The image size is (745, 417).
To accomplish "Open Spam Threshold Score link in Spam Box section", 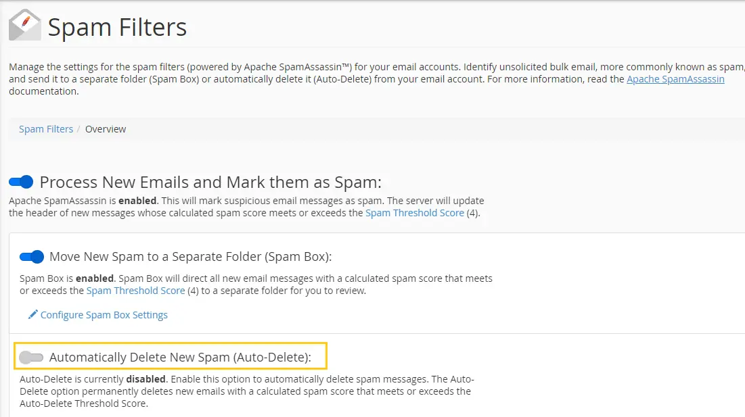I will 135,291.
